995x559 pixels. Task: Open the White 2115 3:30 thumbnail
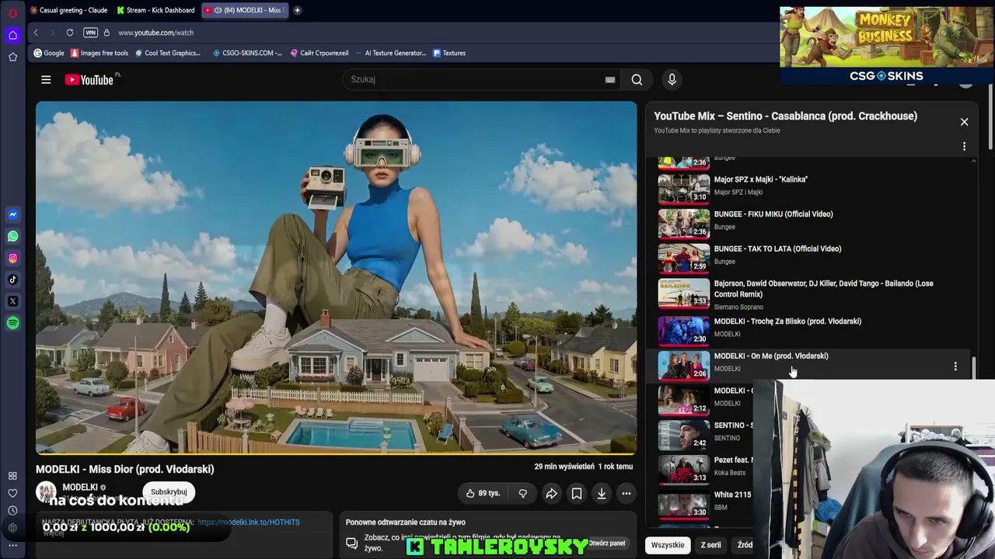[x=684, y=504]
